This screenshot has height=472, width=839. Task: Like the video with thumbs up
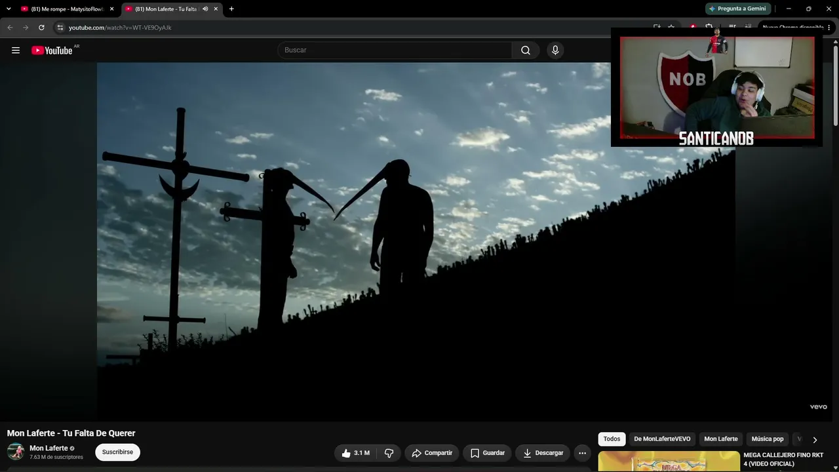[x=355, y=453]
